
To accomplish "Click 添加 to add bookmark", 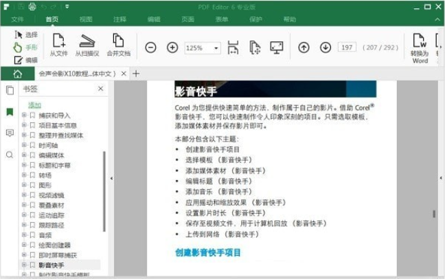I will 34,105.
